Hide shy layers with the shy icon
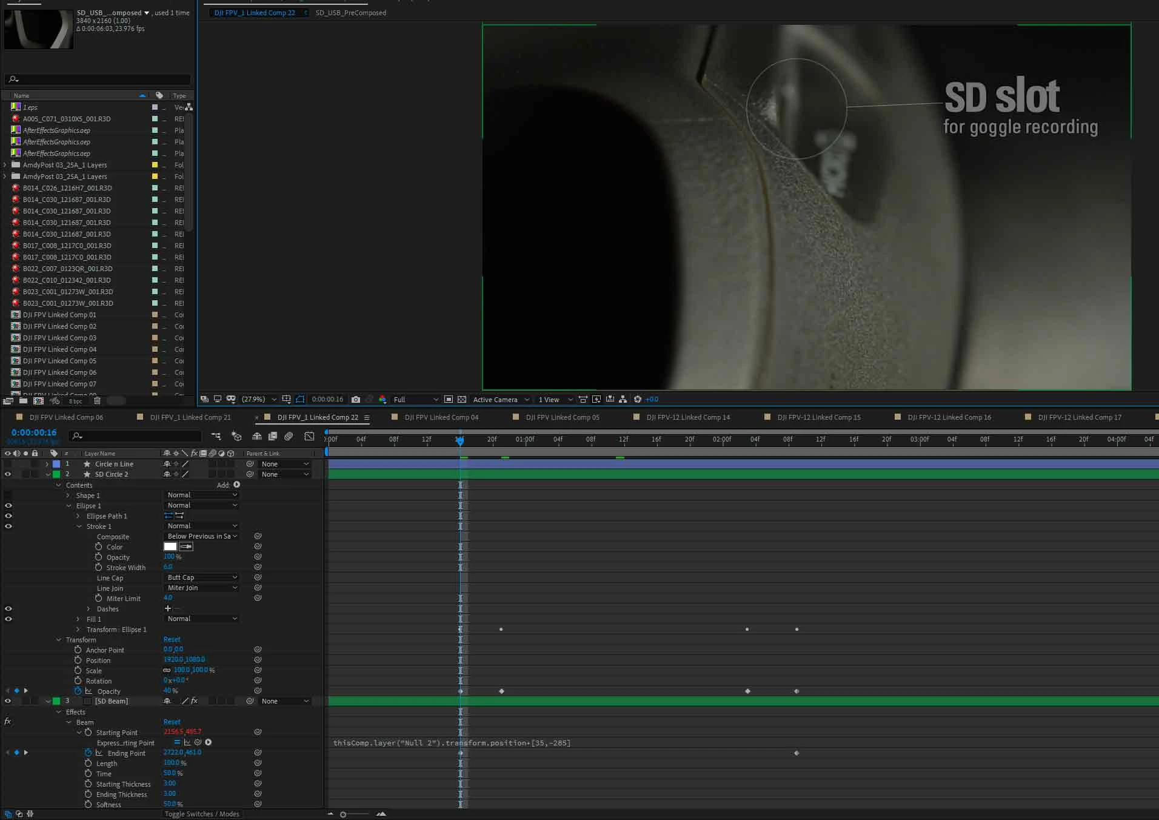 coord(257,436)
